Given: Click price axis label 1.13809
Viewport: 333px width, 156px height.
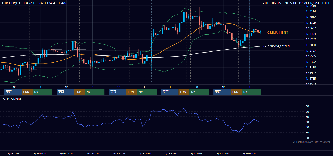Looking at the screenshot, I should tap(311, 23).
